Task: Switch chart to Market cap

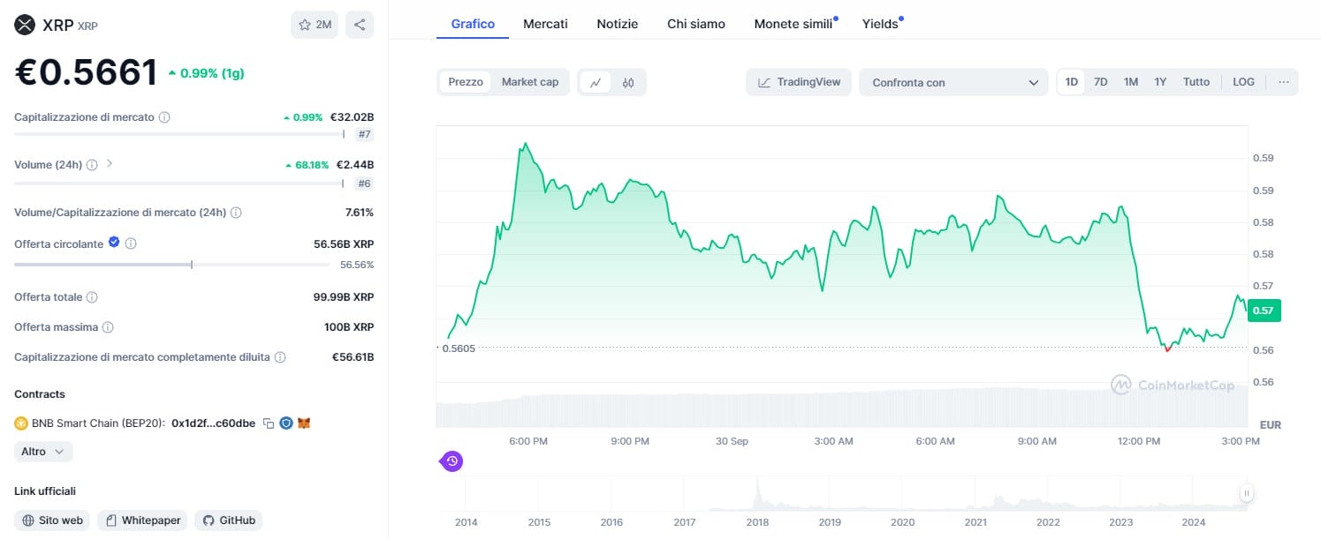Action: click(x=530, y=82)
